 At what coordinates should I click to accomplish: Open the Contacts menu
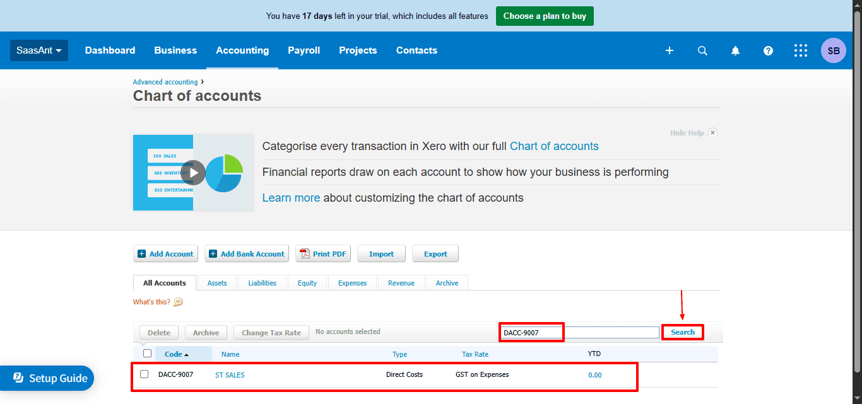416,50
